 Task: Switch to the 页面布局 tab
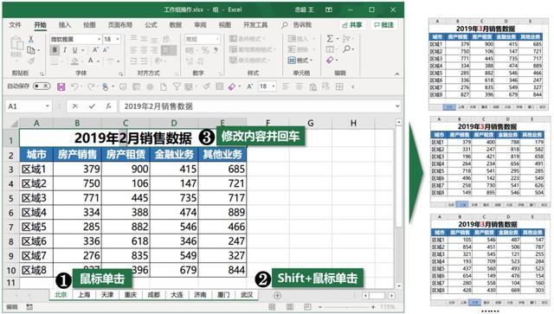[120, 25]
